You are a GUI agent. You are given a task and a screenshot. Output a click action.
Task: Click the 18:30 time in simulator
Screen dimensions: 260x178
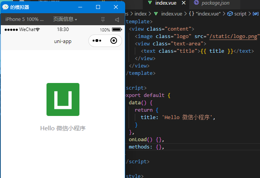point(63,29)
